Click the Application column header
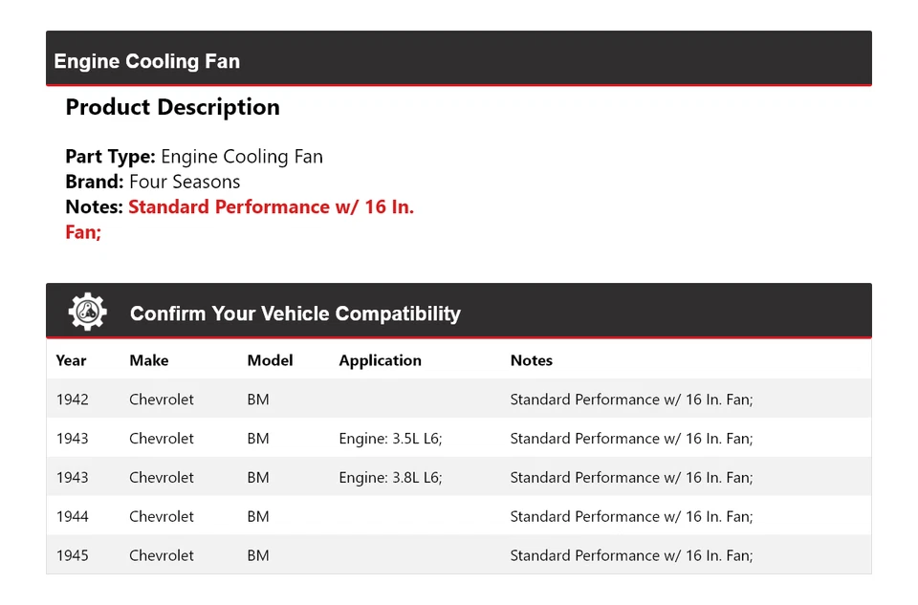 tap(380, 360)
